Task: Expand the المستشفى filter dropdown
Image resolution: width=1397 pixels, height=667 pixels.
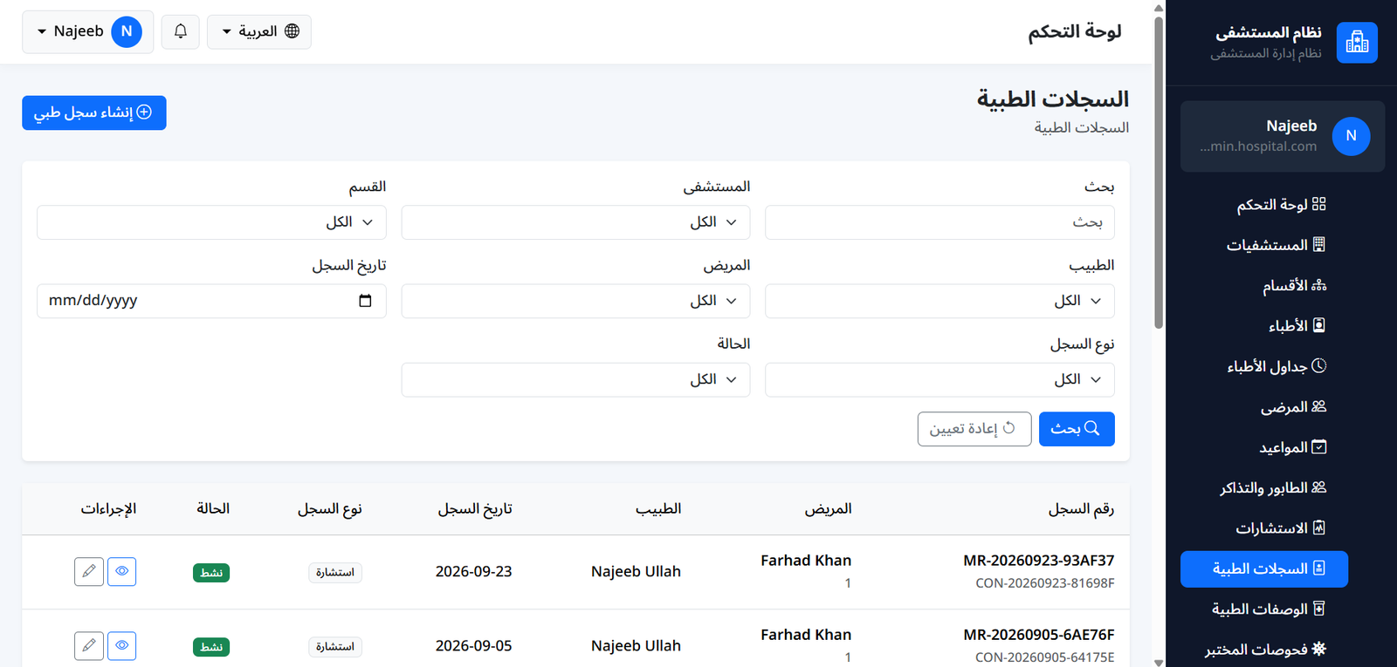Action: point(575,222)
